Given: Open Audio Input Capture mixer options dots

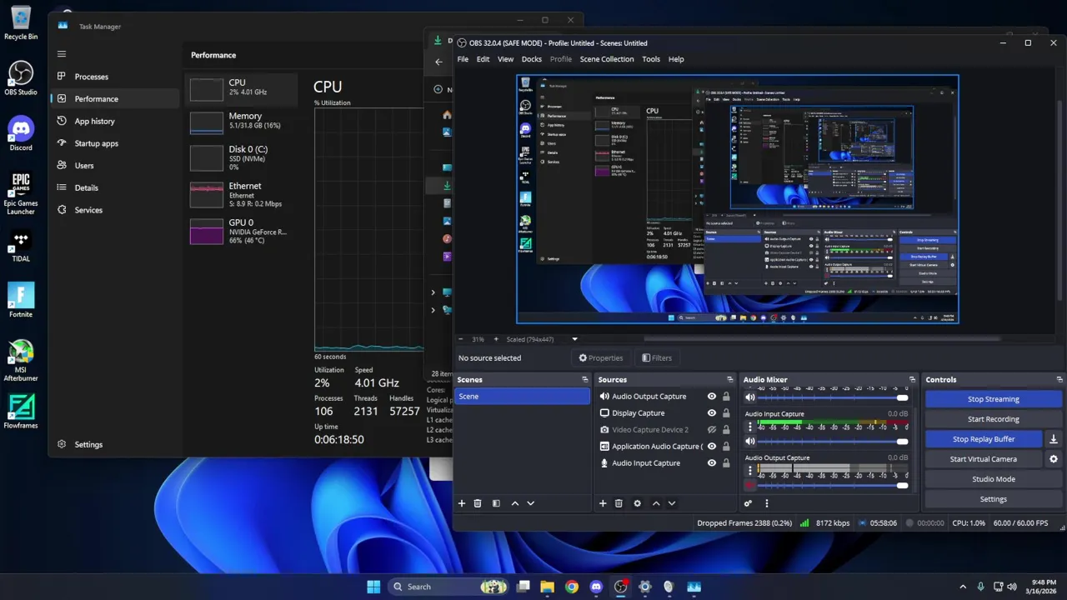Looking at the screenshot, I should [750, 427].
